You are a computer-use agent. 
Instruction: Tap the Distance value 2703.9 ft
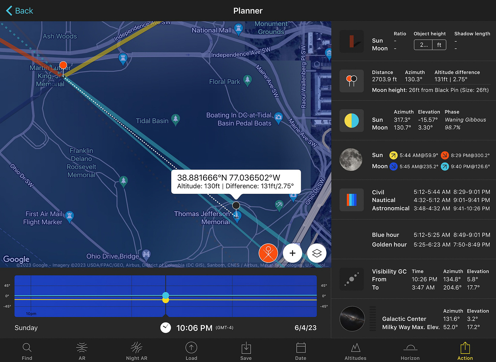point(384,79)
